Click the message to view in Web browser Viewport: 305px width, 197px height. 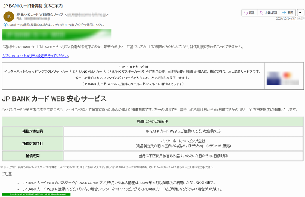(56, 25)
